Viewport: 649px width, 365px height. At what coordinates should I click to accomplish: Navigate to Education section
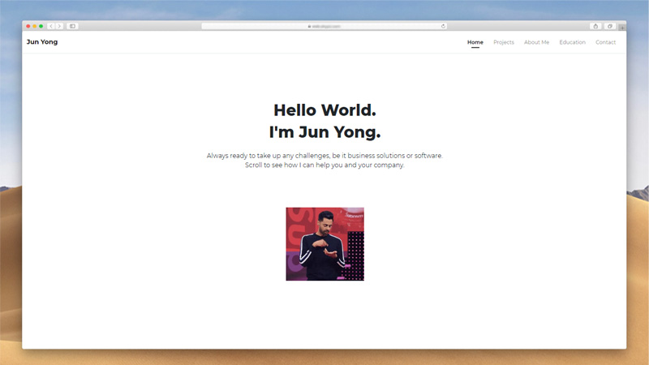coord(572,42)
